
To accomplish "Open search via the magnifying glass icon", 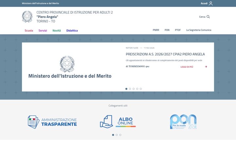I will click(x=208, y=17).
